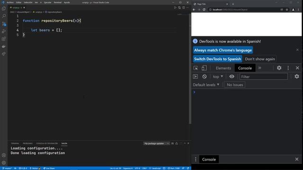Go back in Chrome browser
The image size is (303, 170).
[x=194, y=9]
